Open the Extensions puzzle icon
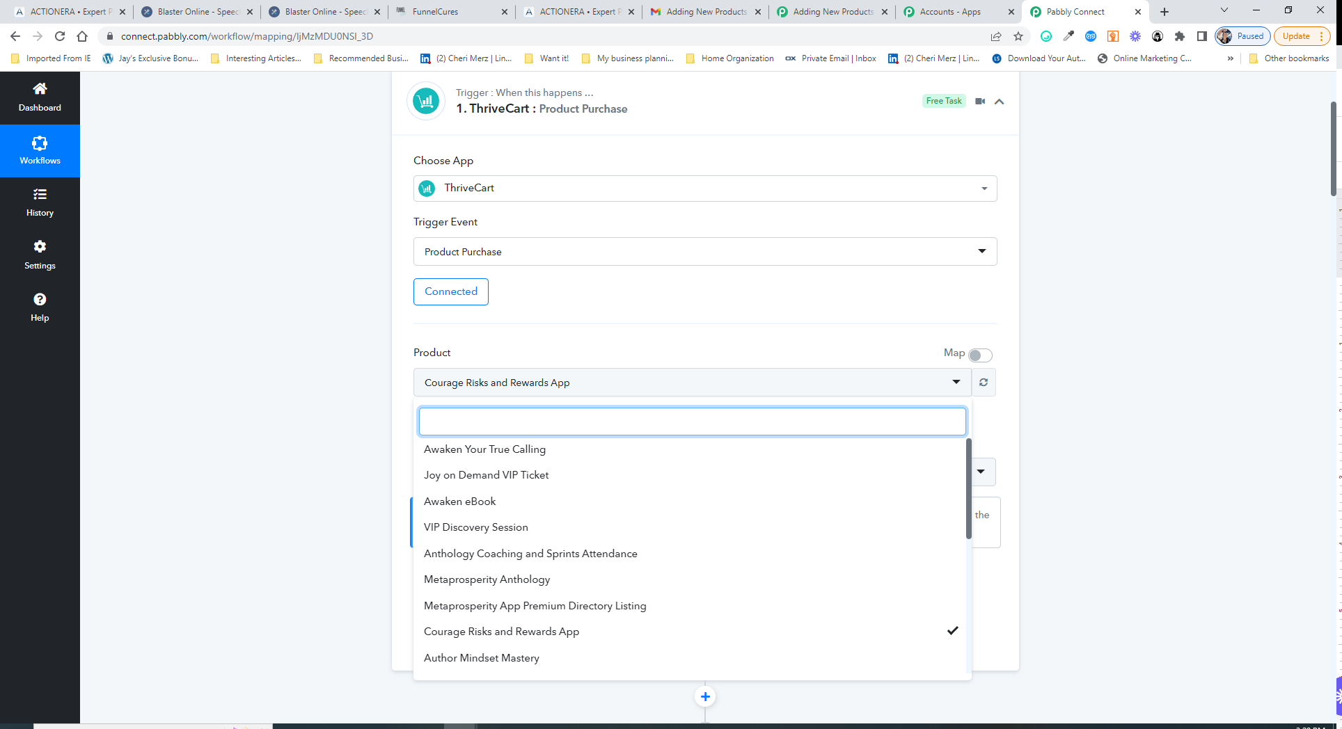 (x=1180, y=36)
